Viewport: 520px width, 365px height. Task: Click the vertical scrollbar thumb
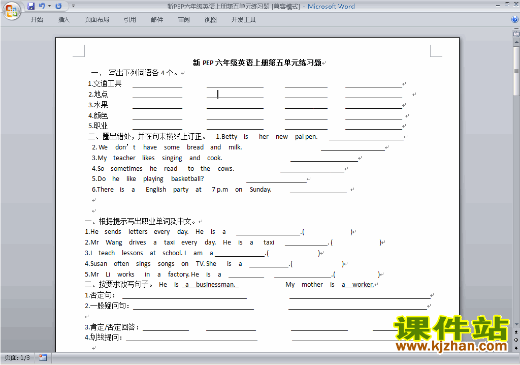point(516,71)
